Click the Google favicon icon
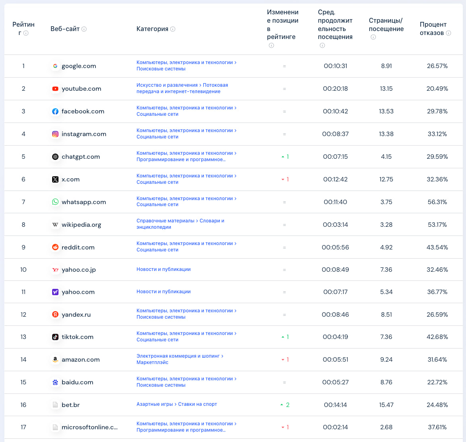466x442 pixels. 55,66
